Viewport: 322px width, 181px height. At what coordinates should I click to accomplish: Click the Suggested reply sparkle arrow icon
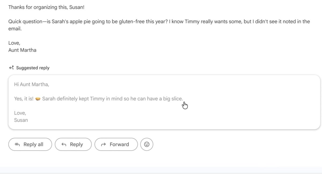[x=11, y=68]
